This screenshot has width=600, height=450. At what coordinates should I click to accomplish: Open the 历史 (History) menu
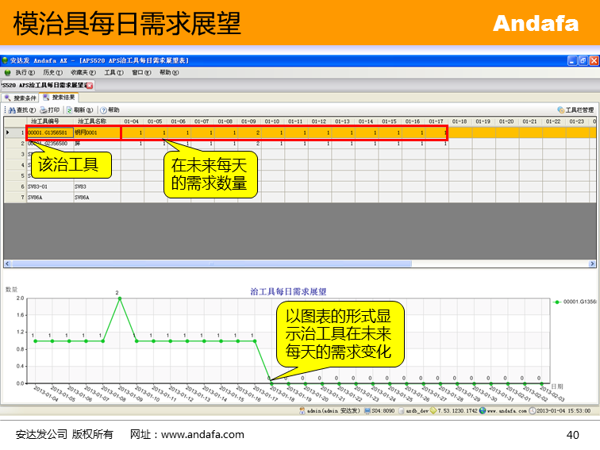click(52, 72)
